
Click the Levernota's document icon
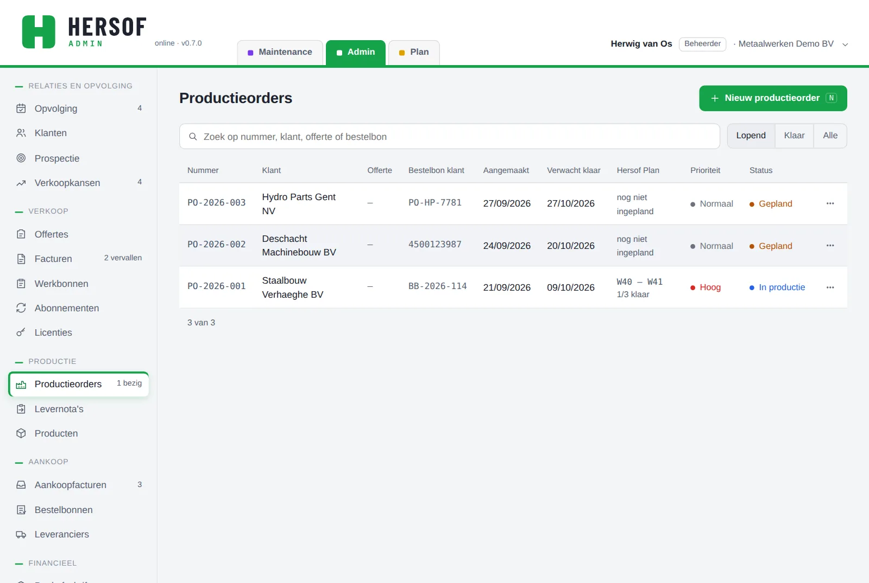(x=21, y=409)
